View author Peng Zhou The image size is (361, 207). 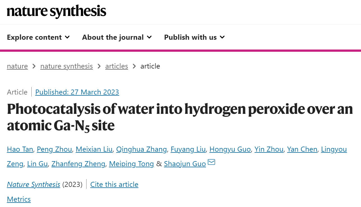pyautogui.click(x=54, y=149)
